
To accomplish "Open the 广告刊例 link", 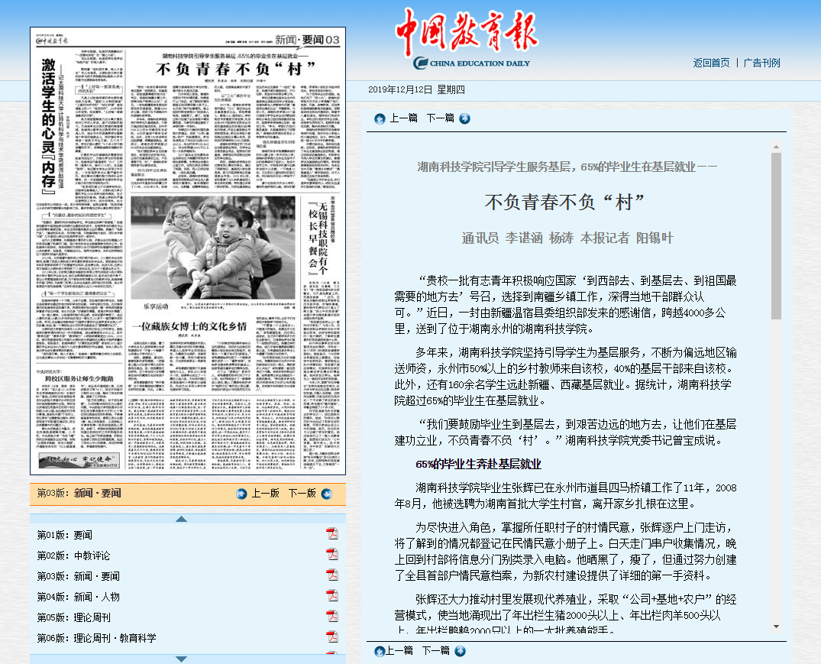I will tap(761, 63).
